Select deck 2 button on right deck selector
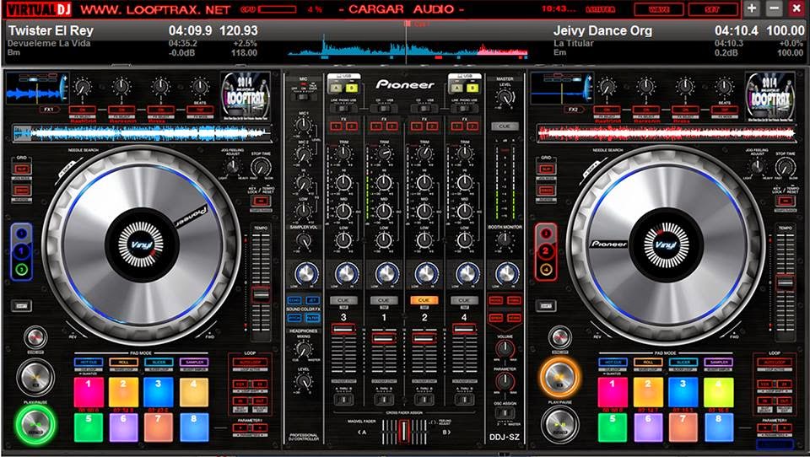810x457 pixels. 546,251
